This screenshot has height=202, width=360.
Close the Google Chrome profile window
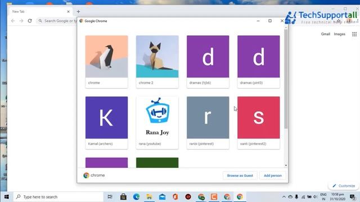(282, 21)
